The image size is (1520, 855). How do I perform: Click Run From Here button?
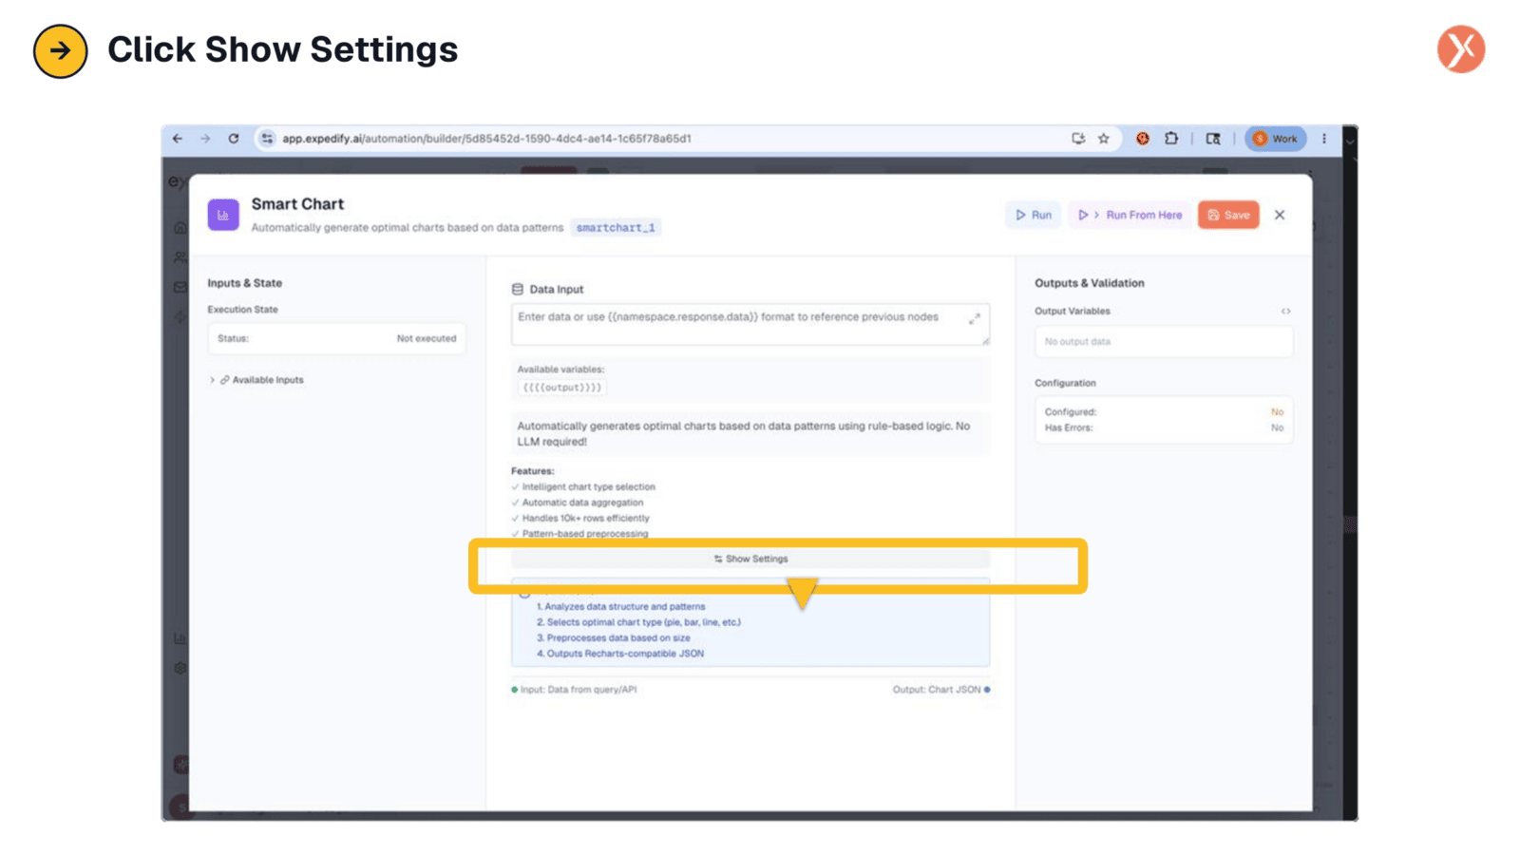point(1130,215)
